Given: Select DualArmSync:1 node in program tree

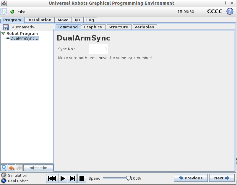Looking at the screenshot, I should point(24,38).
